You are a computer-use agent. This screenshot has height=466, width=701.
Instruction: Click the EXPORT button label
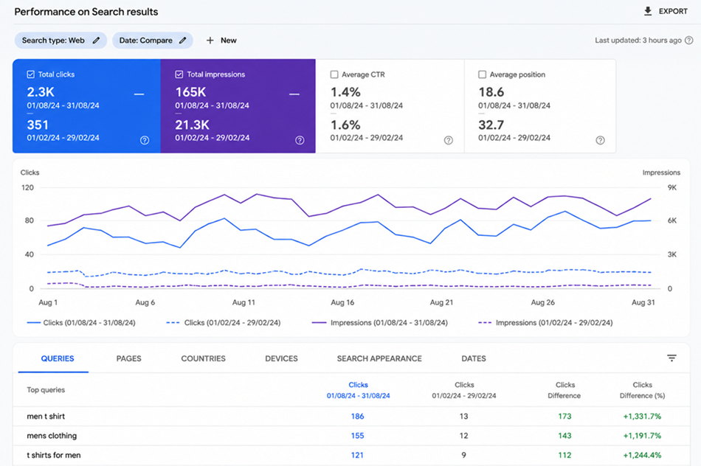pyautogui.click(x=673, y=11)
